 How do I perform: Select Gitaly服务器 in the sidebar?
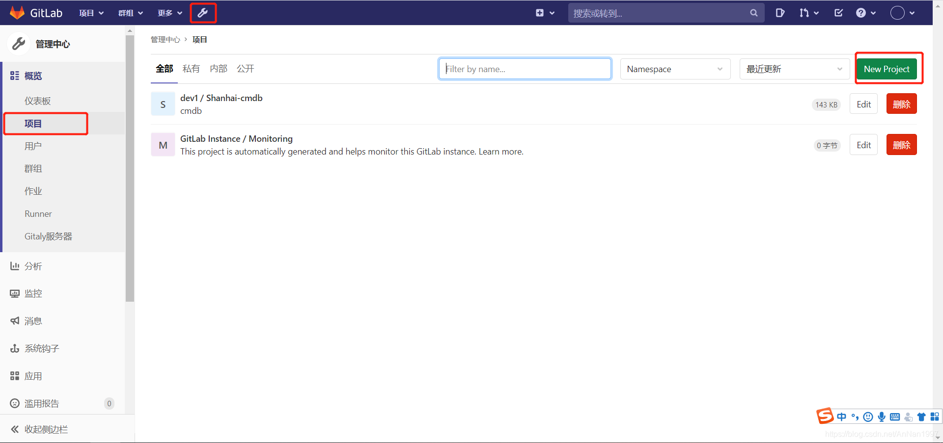click(x=48, y=236)
